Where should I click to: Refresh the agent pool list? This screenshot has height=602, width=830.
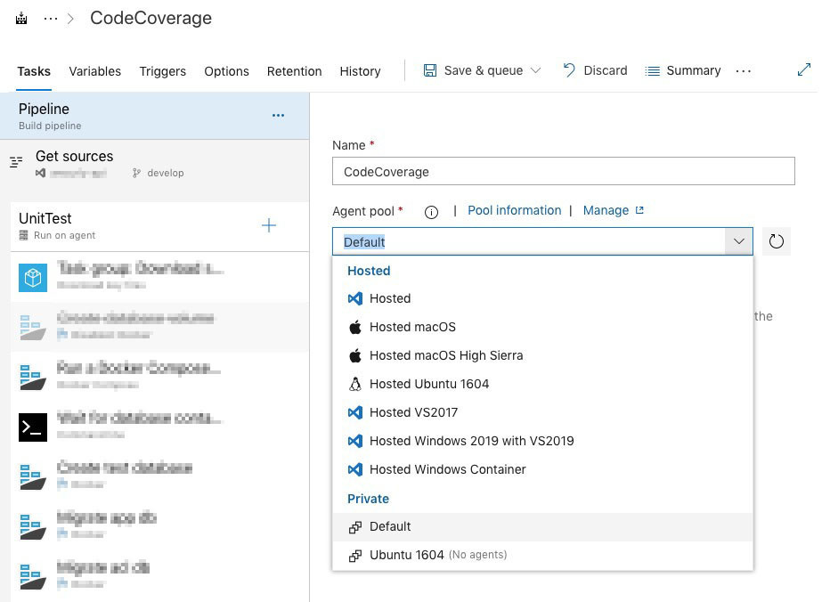(776, 241)
